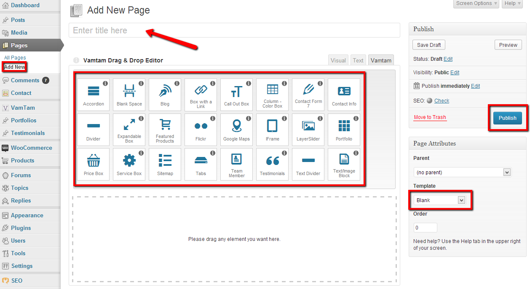This screenshot has height=289, width=530.
Task: Click the Order number field
Action: (426, 228)
